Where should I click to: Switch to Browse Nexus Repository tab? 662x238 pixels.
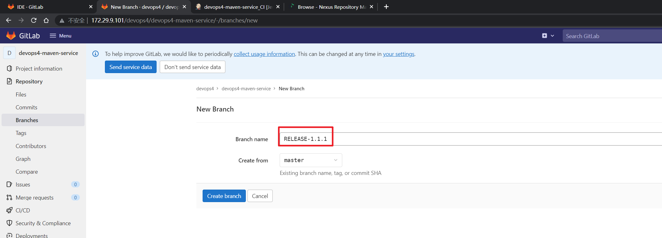tap(332, 7)
